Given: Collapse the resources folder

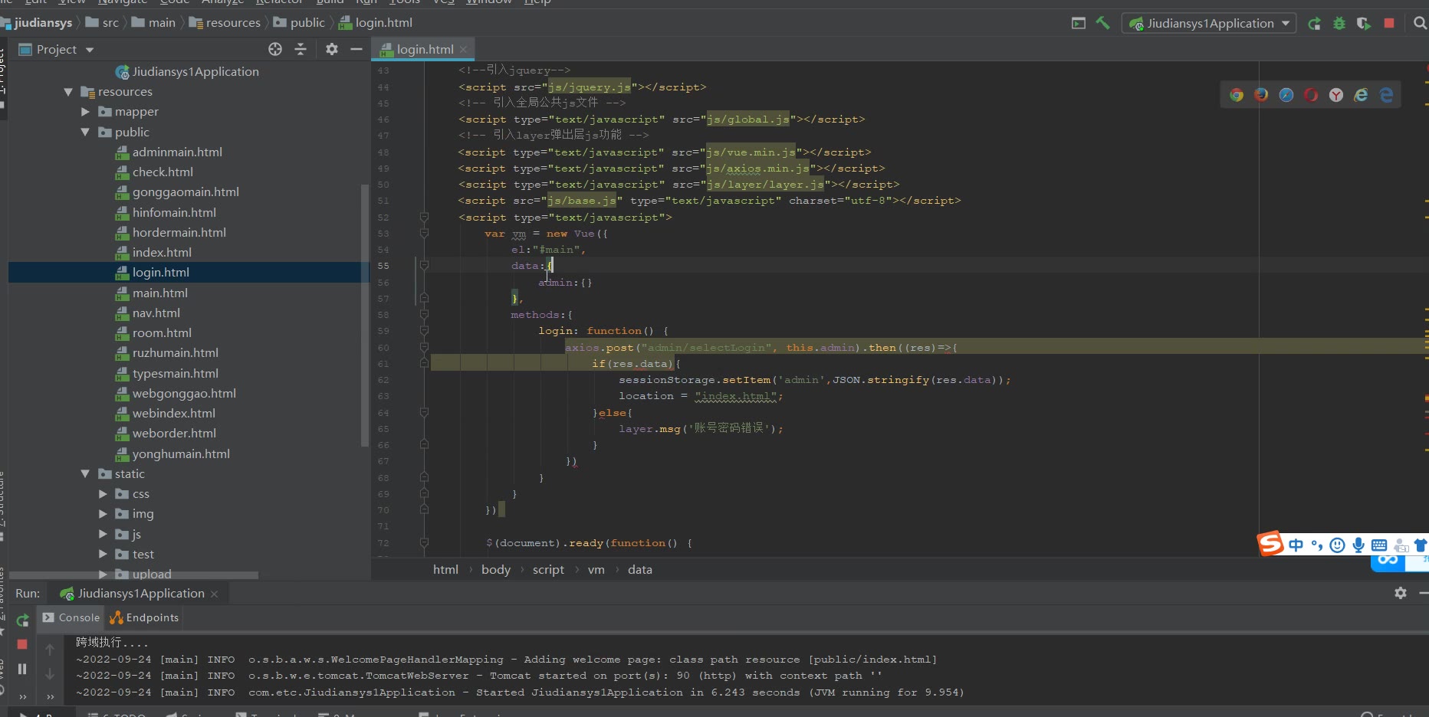Looking at the screenshot, I should point(68,92).
